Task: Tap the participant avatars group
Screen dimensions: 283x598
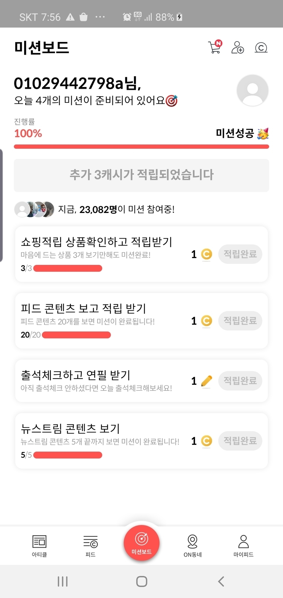Action: point(34,209)
